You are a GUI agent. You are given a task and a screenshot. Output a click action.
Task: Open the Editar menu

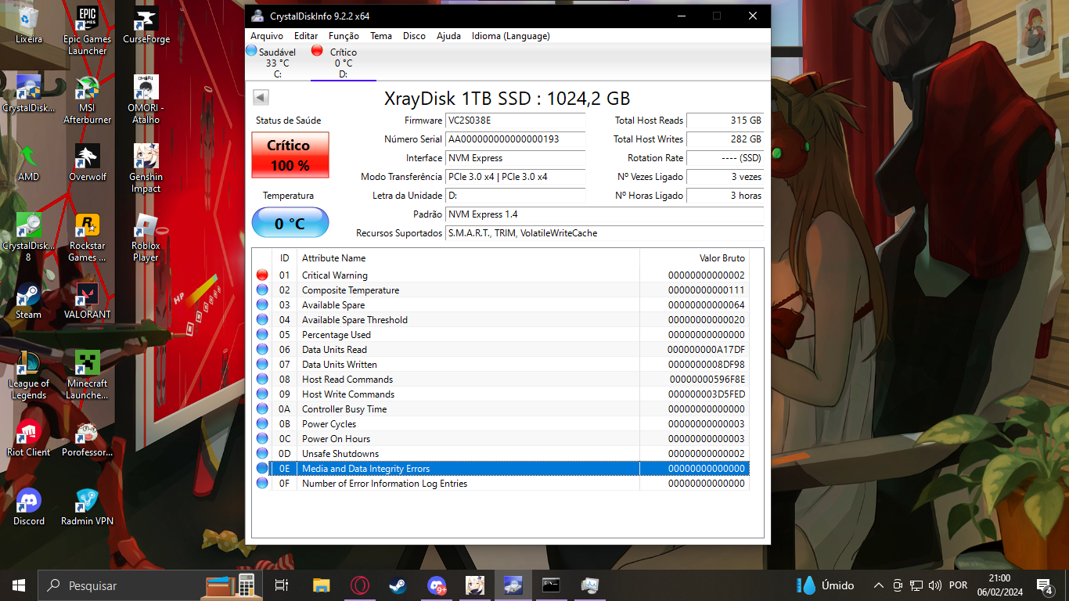306,36
